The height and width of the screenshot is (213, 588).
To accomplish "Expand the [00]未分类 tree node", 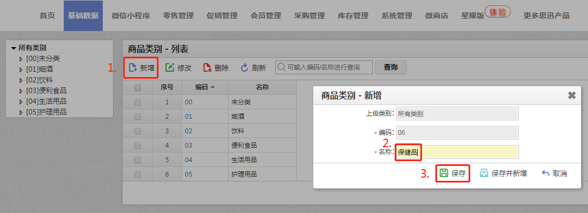I will (x=21, y=58).
